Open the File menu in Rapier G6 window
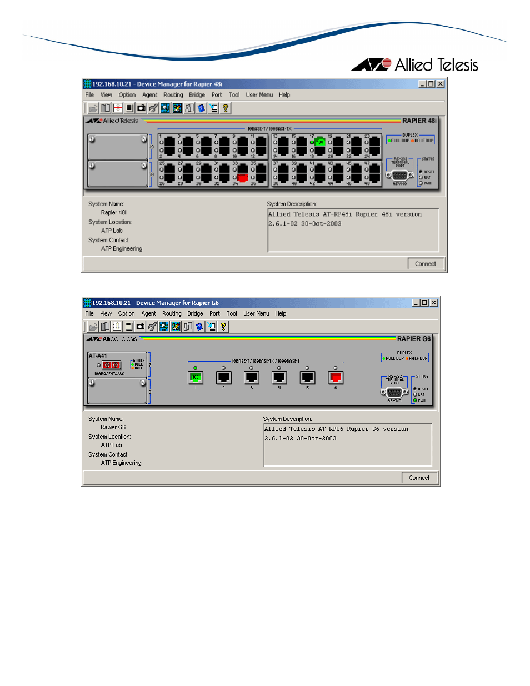The width and height of the screenshot is (530, 686). pyautogui.click(x=89, y=314)
